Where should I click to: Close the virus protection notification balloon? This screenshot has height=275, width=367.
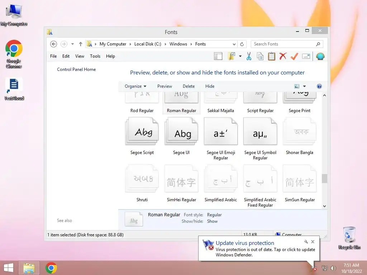point(313,242)
